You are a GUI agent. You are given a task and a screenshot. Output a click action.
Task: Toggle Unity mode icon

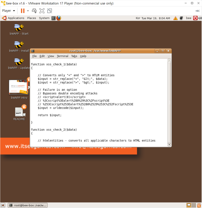pyautogui.click(x=50, y=11)
